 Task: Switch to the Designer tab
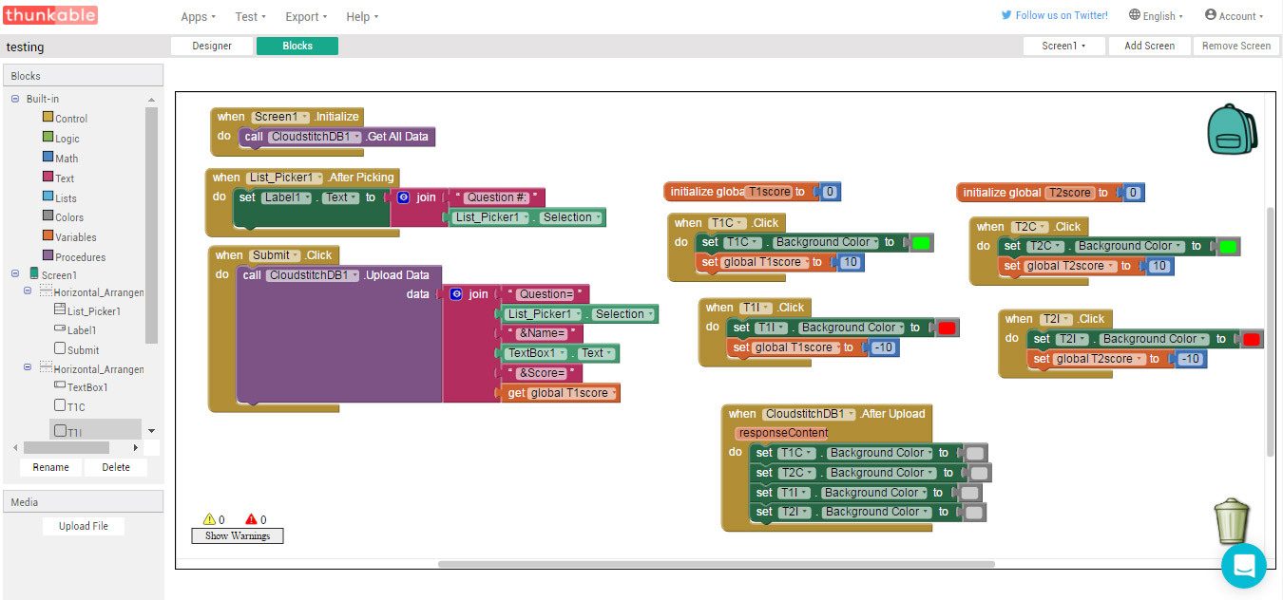tap(212, 46)
